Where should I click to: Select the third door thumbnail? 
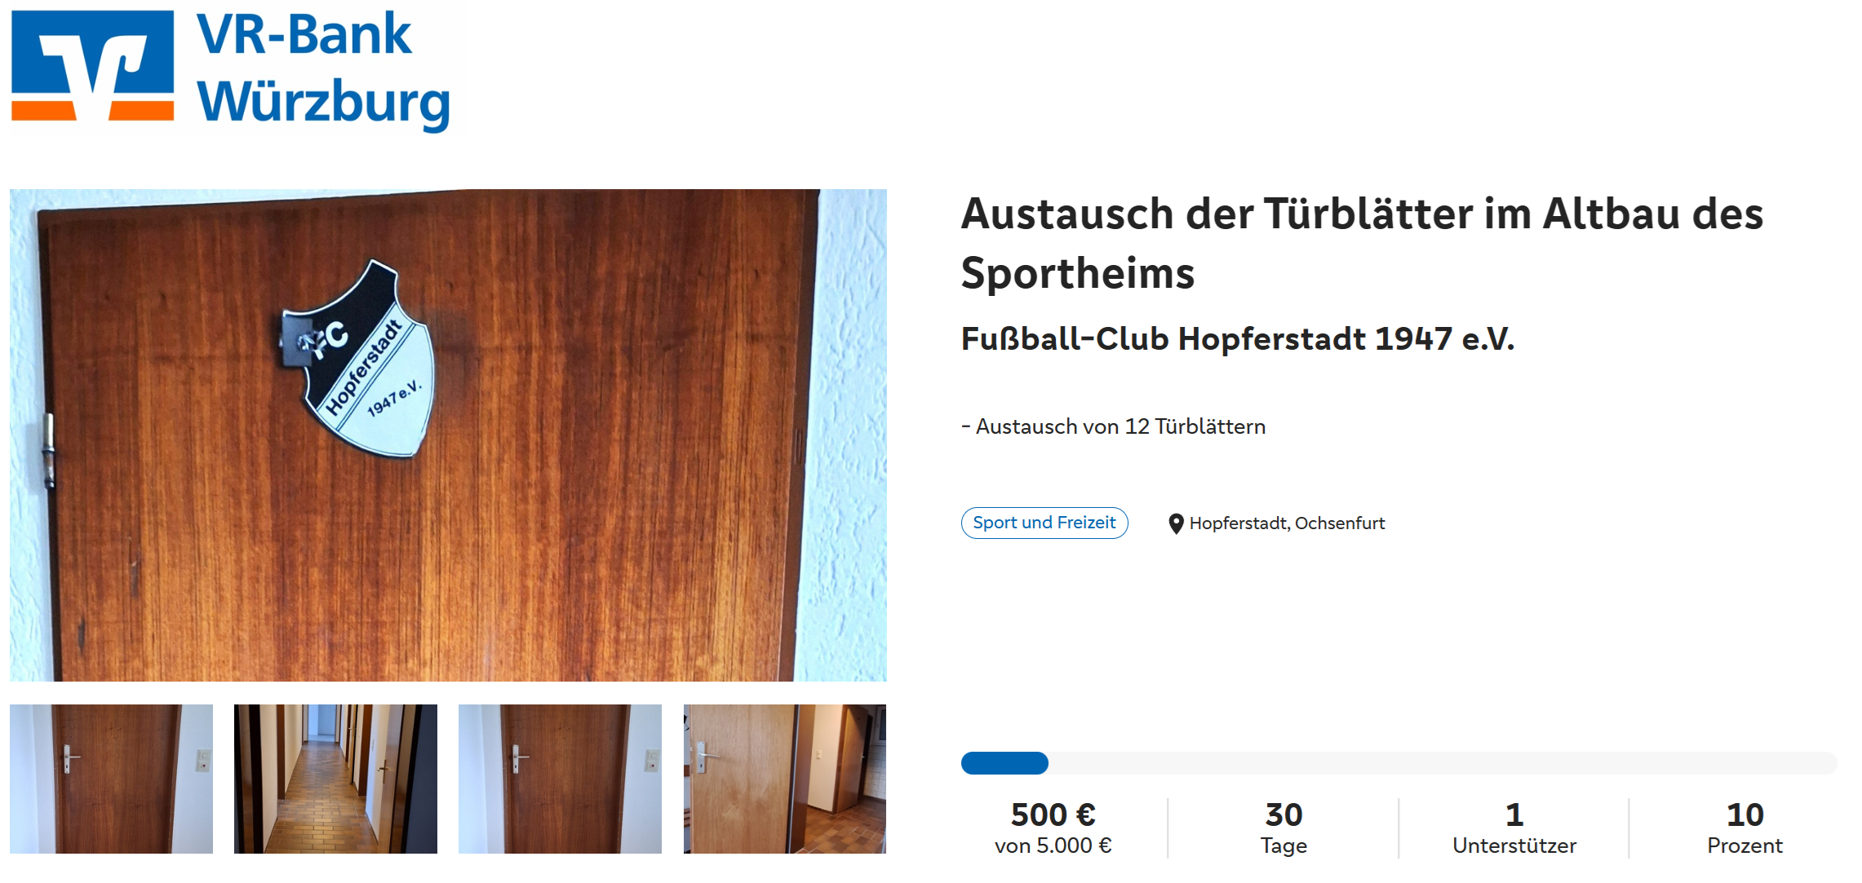(x=560, y=779)
